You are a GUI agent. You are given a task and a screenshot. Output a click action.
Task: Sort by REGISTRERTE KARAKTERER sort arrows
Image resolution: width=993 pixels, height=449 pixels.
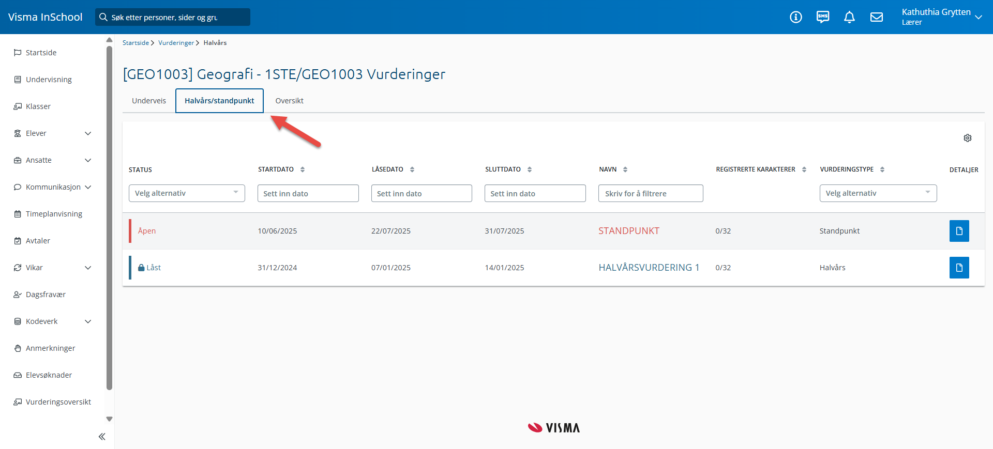(x=804, y=169)
